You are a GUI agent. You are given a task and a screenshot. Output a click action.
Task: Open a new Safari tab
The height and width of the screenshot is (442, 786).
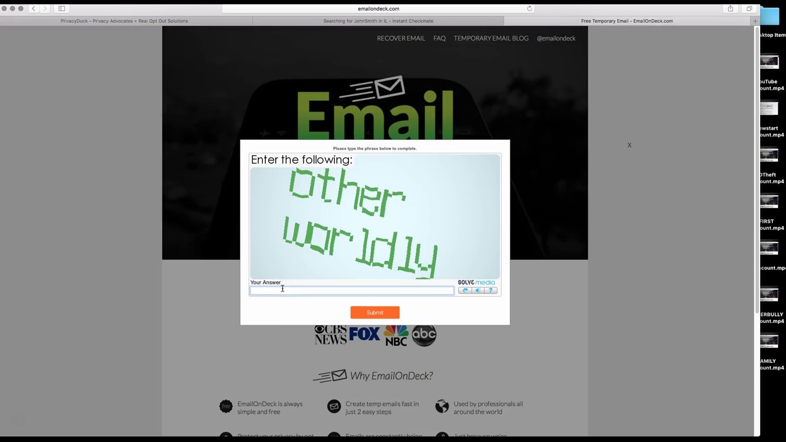pyautogui.click(x=755, y=21)
